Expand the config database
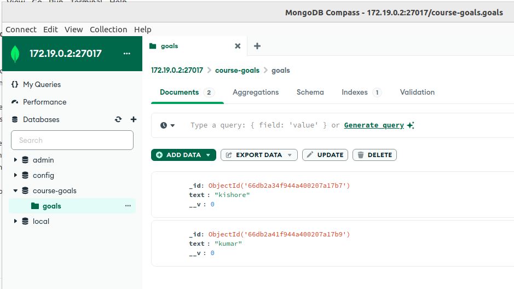Screen dimensions: 514x289 point(15,175)
